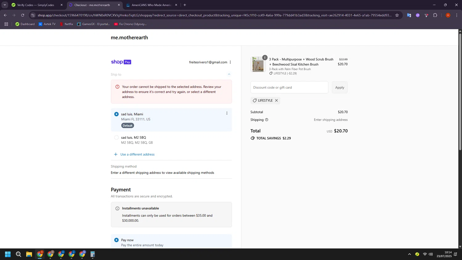Open the Windows Start menu
462x260 pixels.
[8, 254]
